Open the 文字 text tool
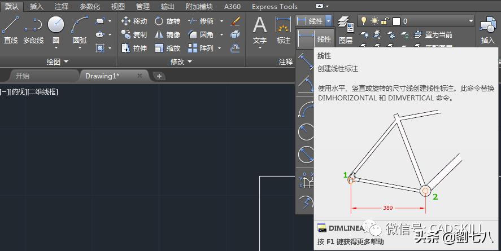The image size is (501, 251). (x=260, y=30)
